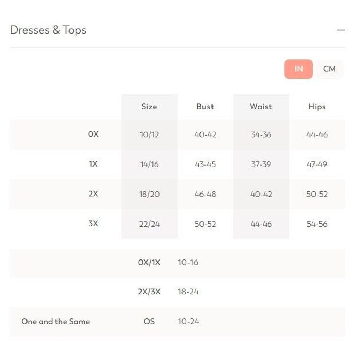
Task: Click the Hips column header
Action: [x=317, y=107]
